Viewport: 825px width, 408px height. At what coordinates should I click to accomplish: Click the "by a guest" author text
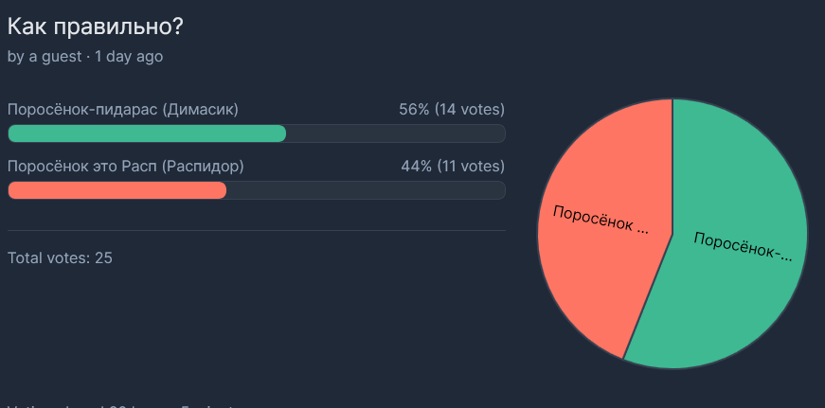45,57
